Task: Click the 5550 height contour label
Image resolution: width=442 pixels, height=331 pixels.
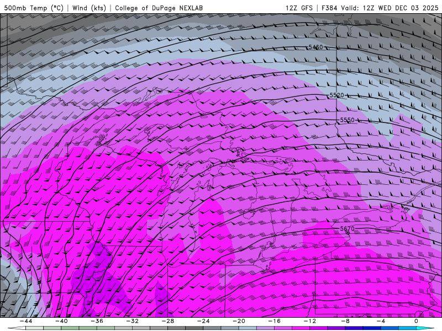Action: pyautogui.click(x=348, y=120)
